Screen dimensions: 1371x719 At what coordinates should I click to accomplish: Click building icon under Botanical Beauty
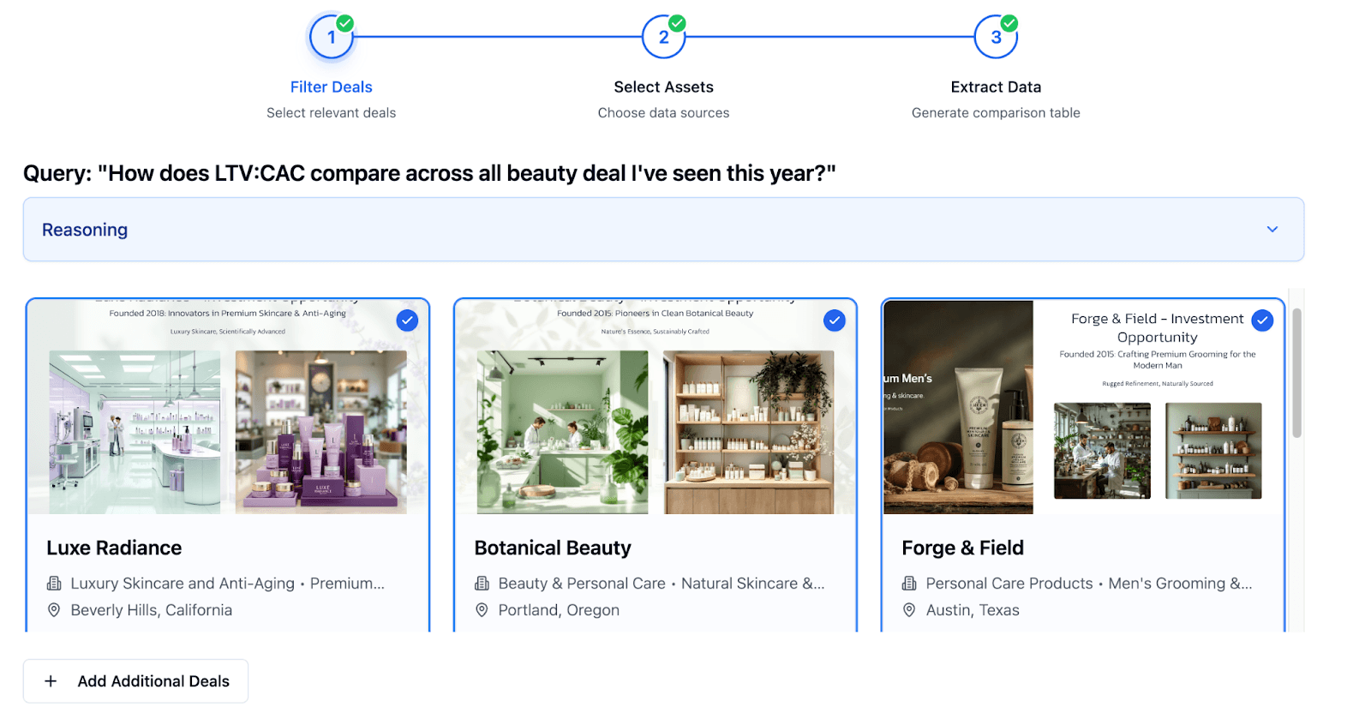tap(482, 584)
